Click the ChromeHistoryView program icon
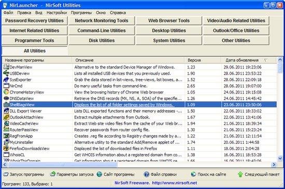The width and height of the screenshot is (285, 189). [x=6, y=92]
